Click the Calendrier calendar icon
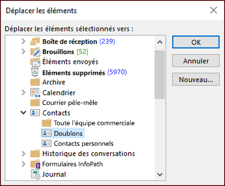 coord(35,92)
